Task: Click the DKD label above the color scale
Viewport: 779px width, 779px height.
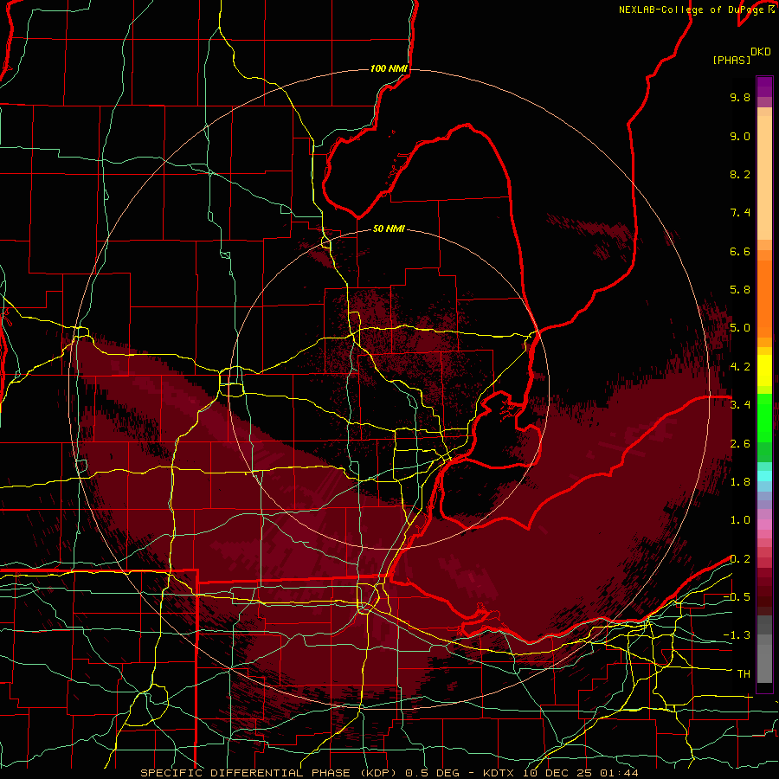Action: tap(761, 52)
